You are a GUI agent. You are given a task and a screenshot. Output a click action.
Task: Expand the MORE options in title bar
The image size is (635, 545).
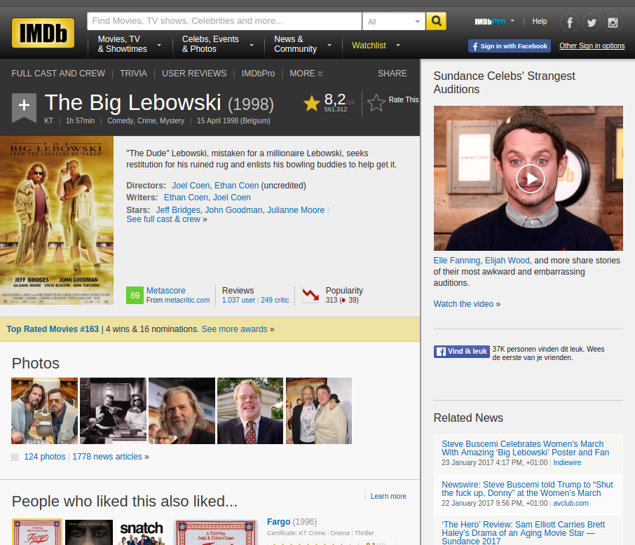coord(306,74)
